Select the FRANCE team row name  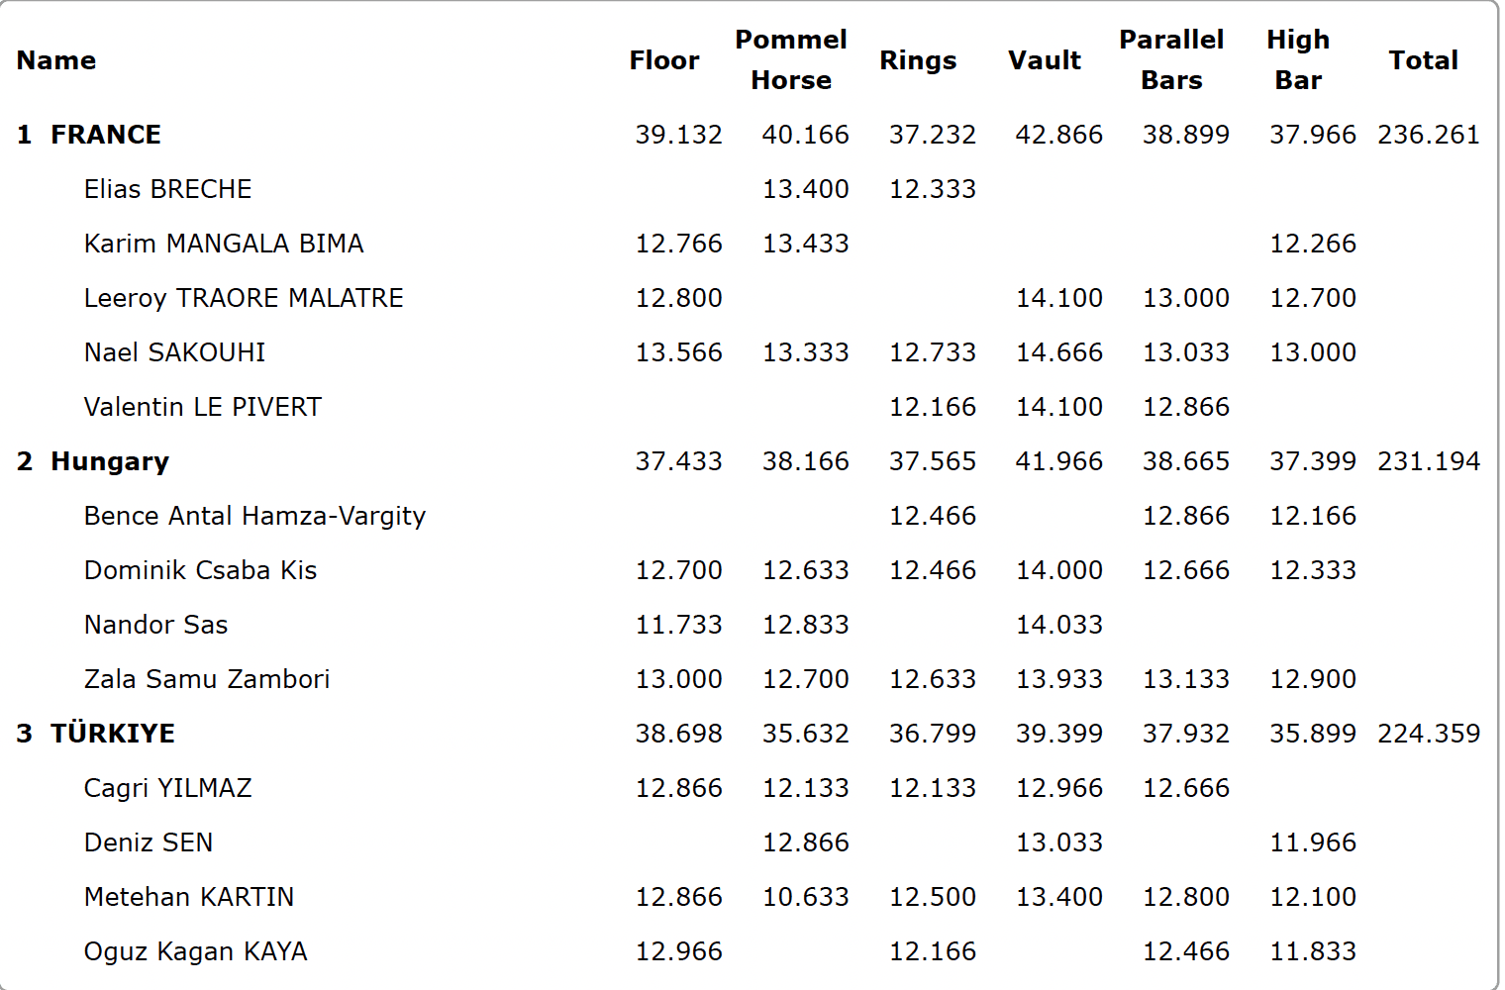(105, 135)
